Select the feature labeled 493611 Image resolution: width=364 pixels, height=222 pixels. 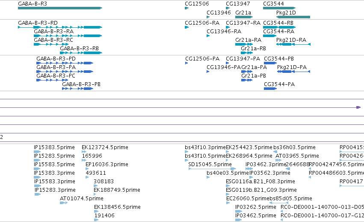(96, 173)
